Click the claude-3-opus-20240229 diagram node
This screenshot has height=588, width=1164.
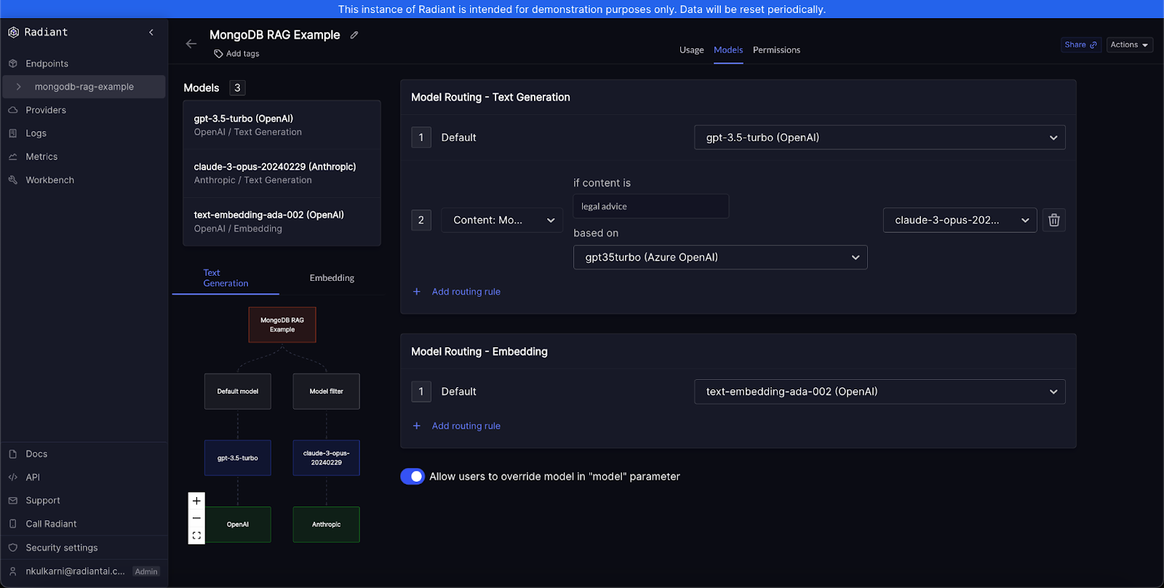[326, 458]
